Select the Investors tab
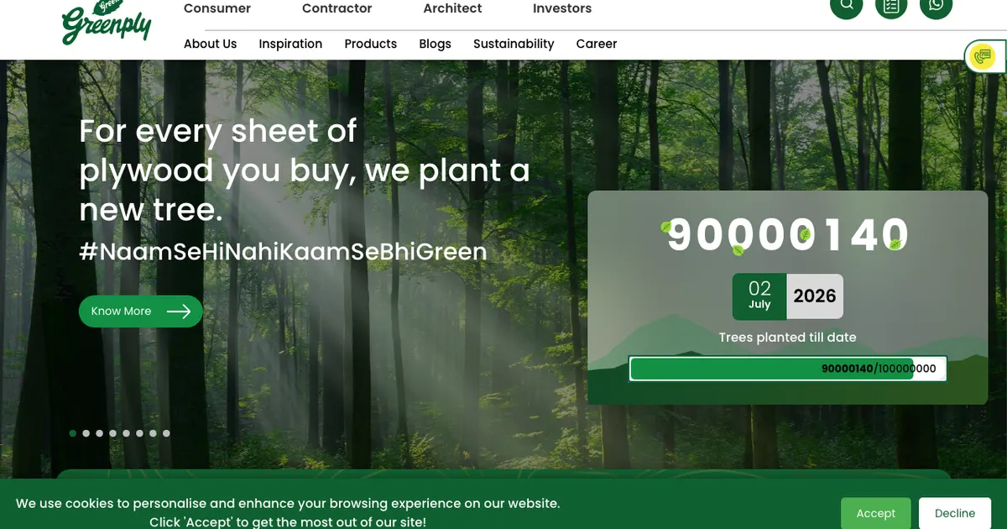1007x529 pixels. pyautogui.click(x=562, y=8)
